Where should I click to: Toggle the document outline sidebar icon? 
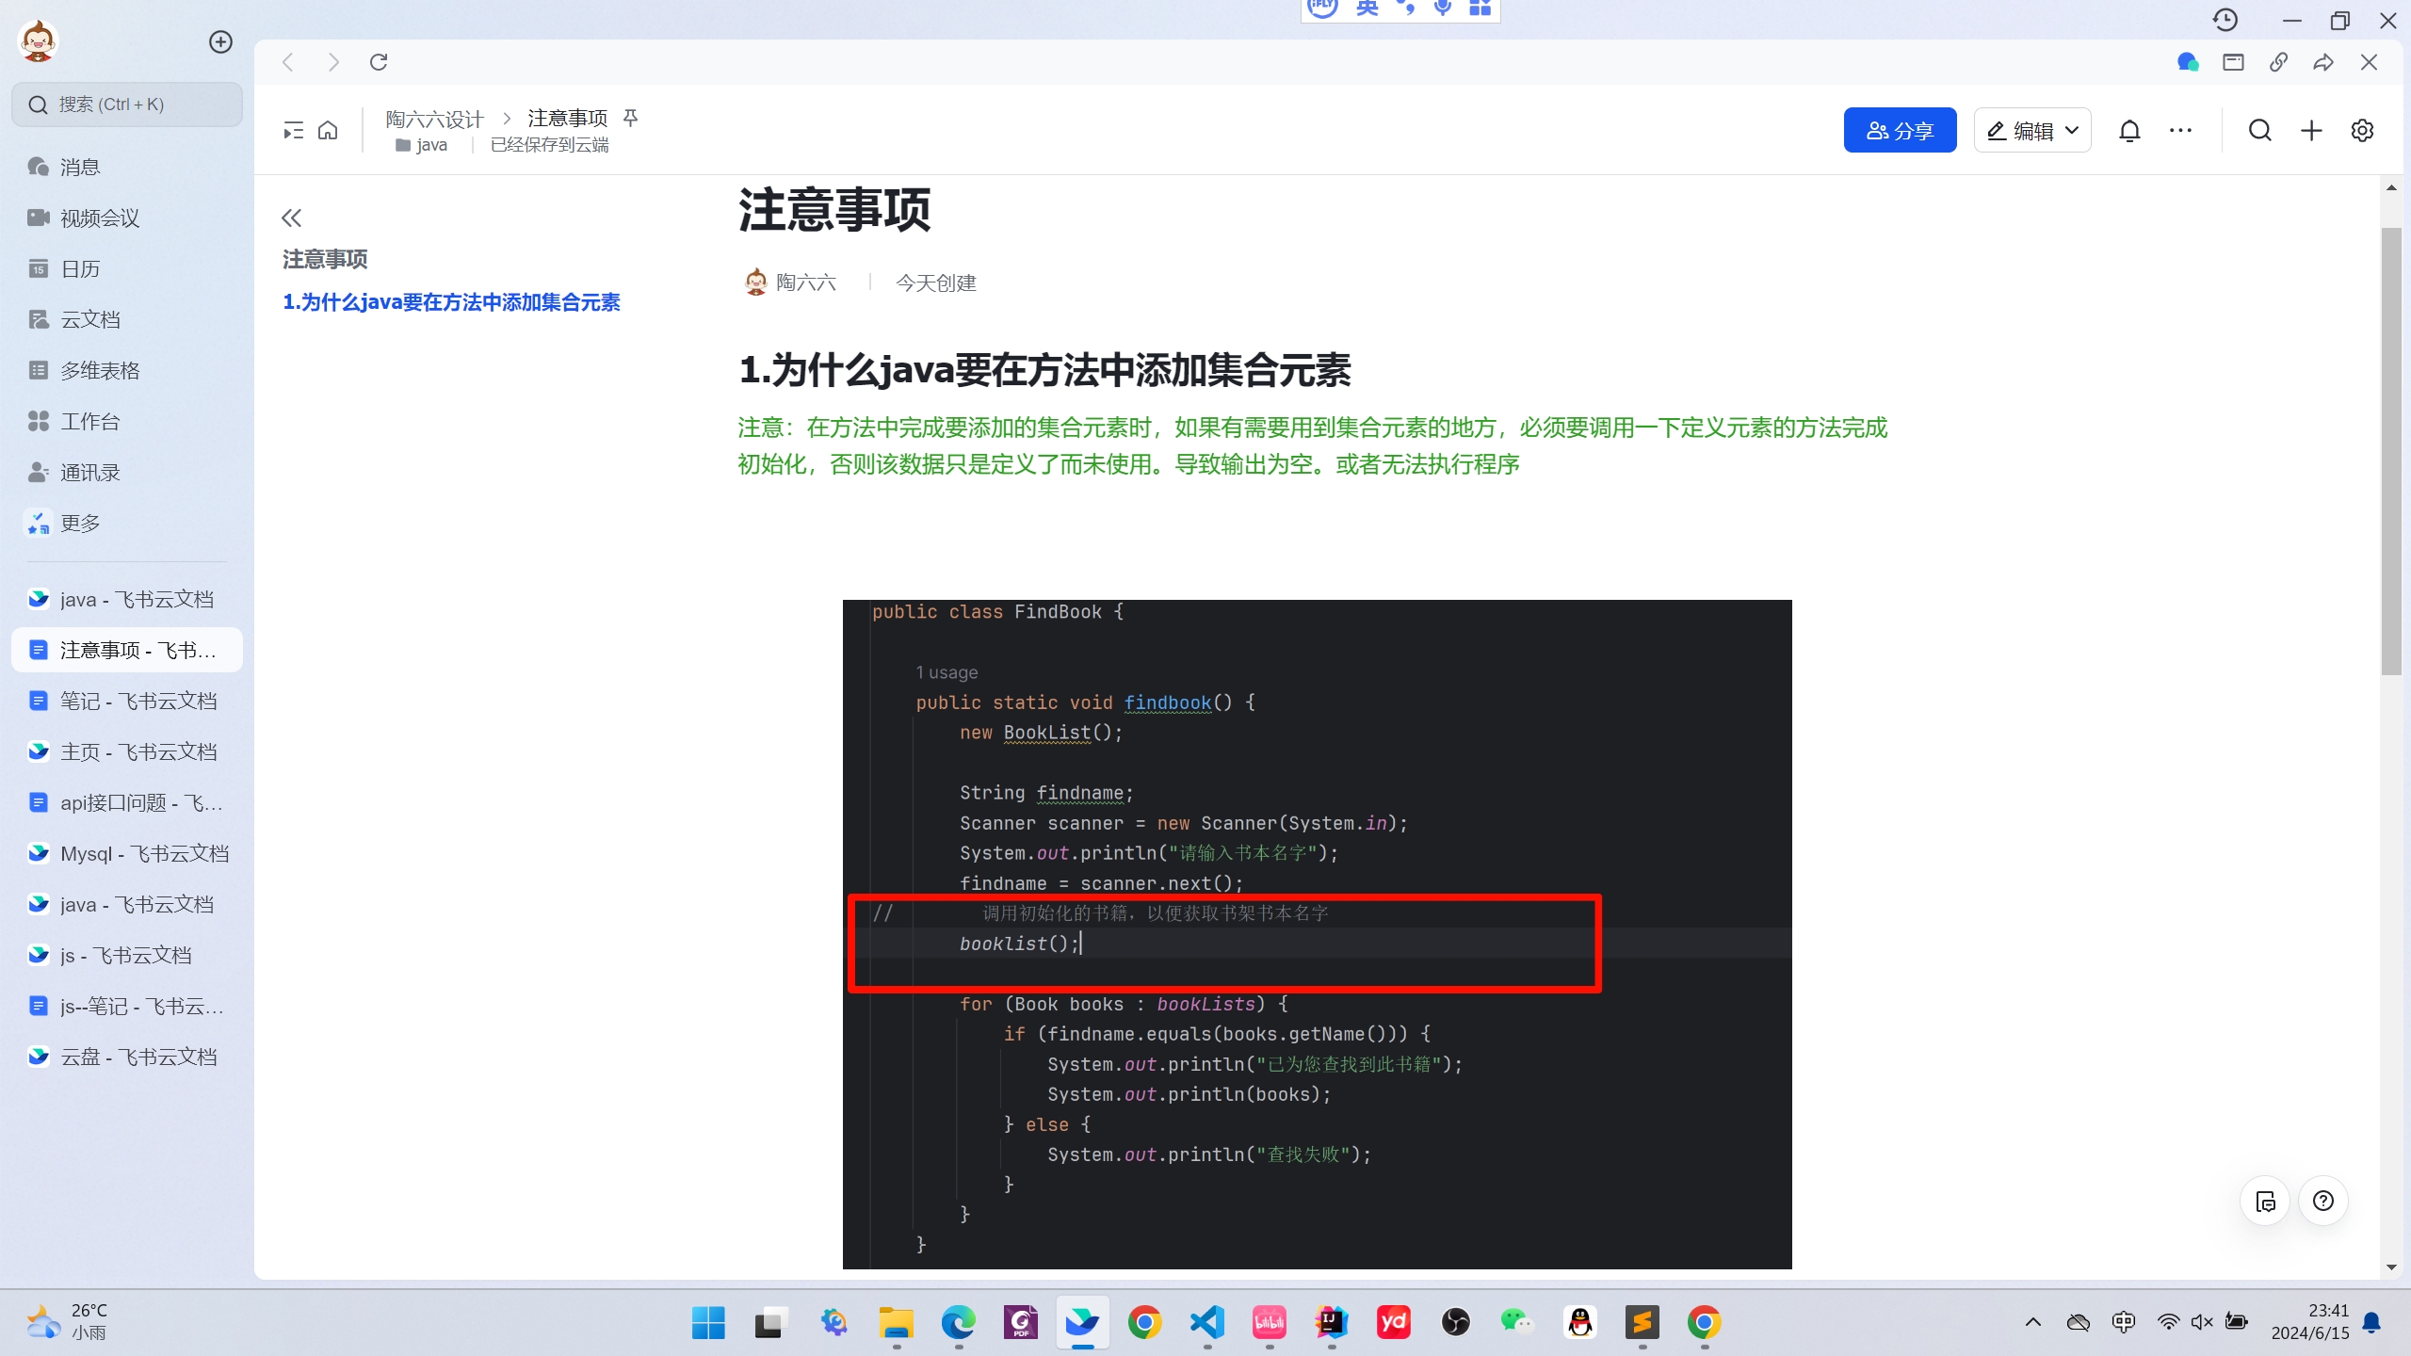pyautogui.click(x=293, y=130)
